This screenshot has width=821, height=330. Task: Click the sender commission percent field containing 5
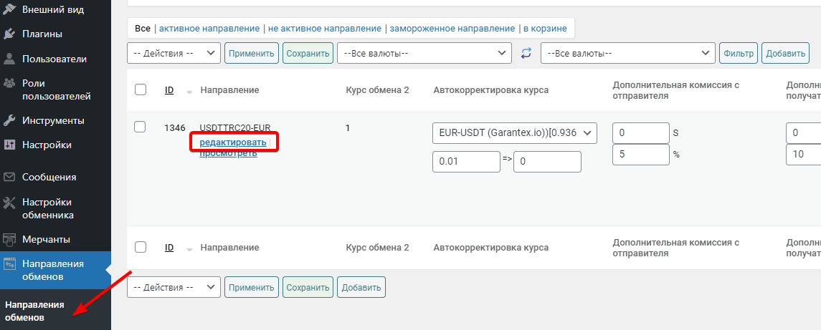640,154
